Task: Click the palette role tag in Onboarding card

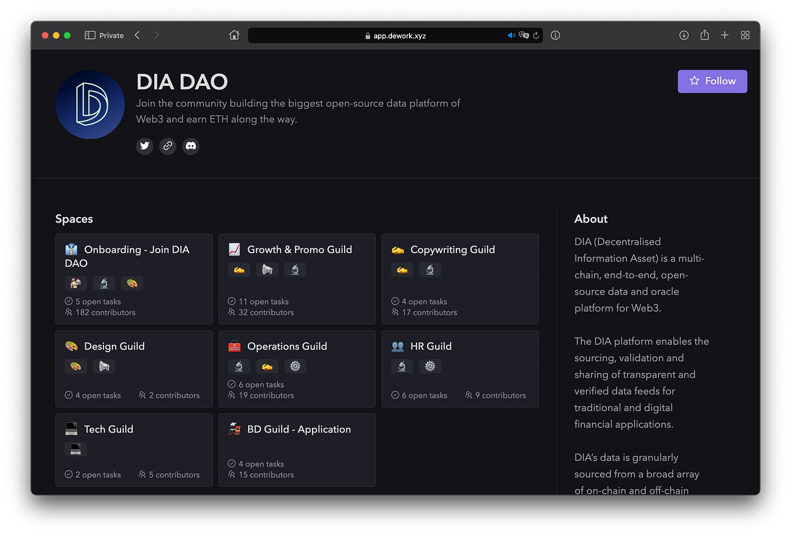Action: click(132, 283)
